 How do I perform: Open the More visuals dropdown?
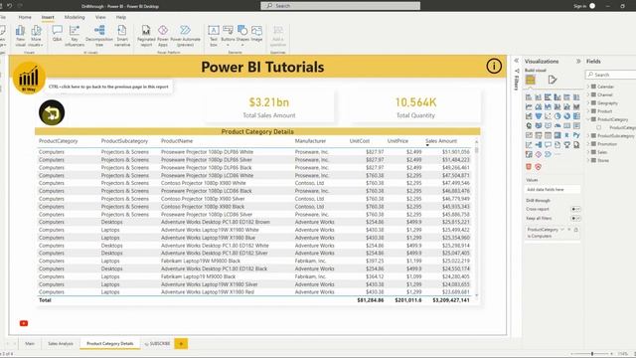[36, 36]
